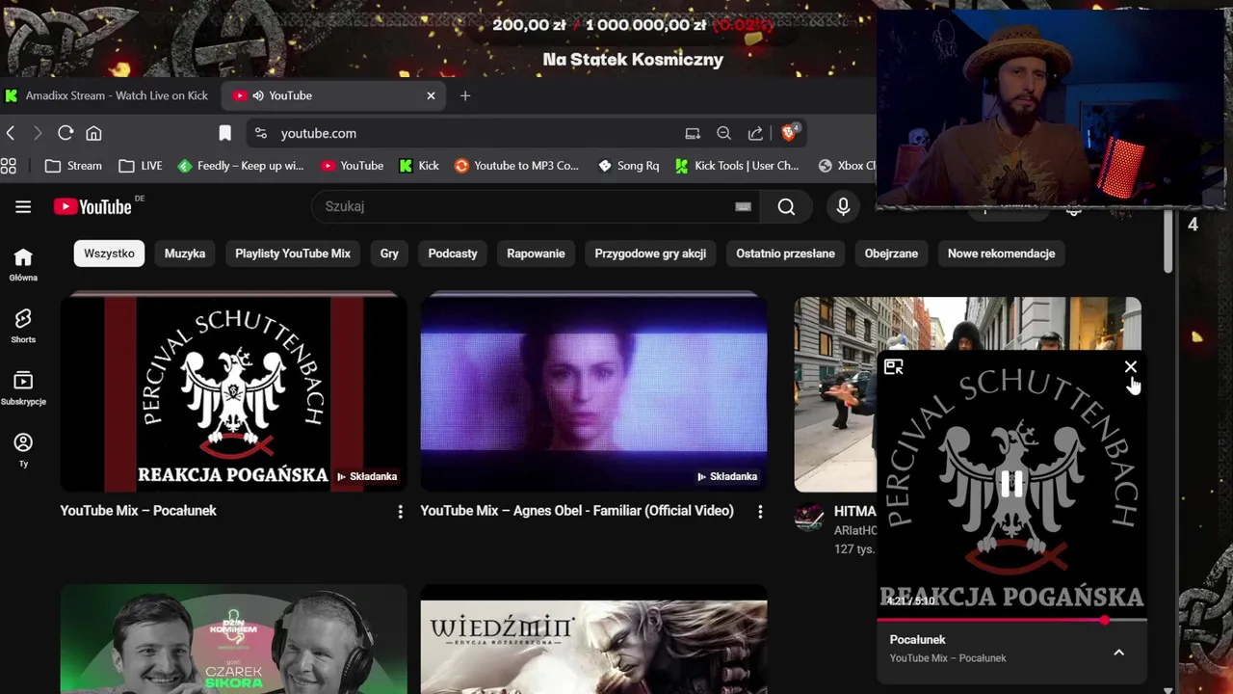Click the YouTube logo in the header
The height and width of the screenshot is (694, 1233).
[x=92, y=206]
